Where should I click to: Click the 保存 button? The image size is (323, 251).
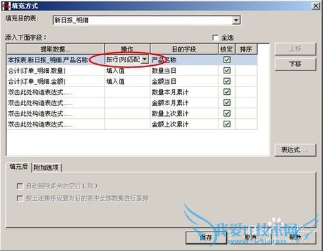pos(206,237)
